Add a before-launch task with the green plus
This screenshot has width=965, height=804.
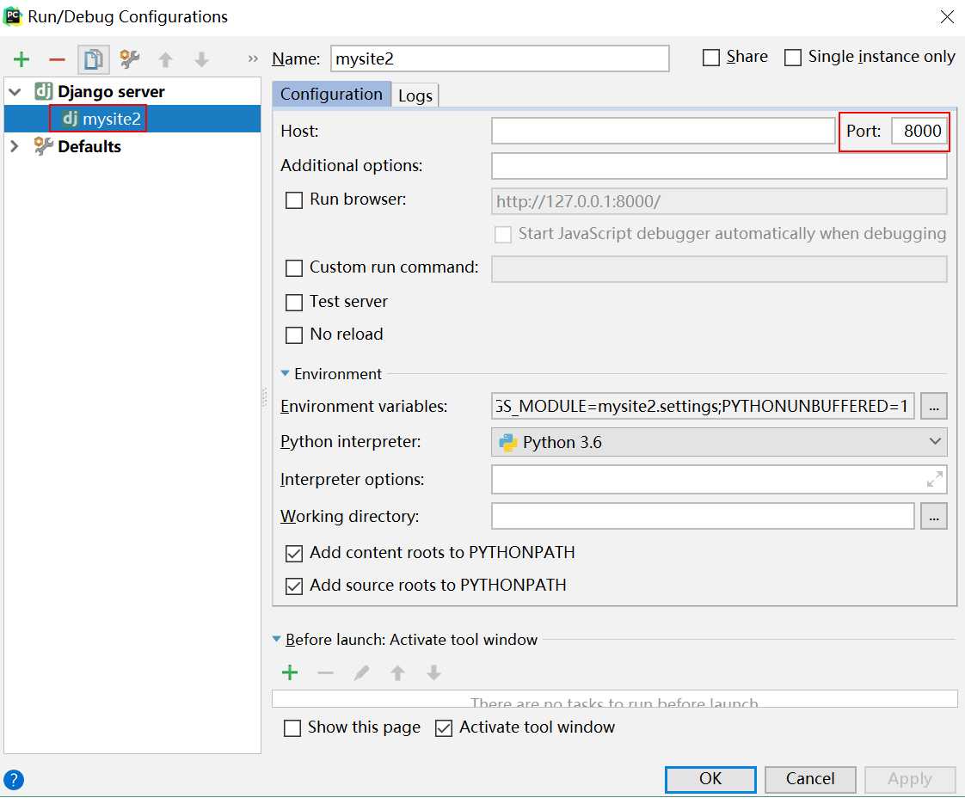click(289, 672)
